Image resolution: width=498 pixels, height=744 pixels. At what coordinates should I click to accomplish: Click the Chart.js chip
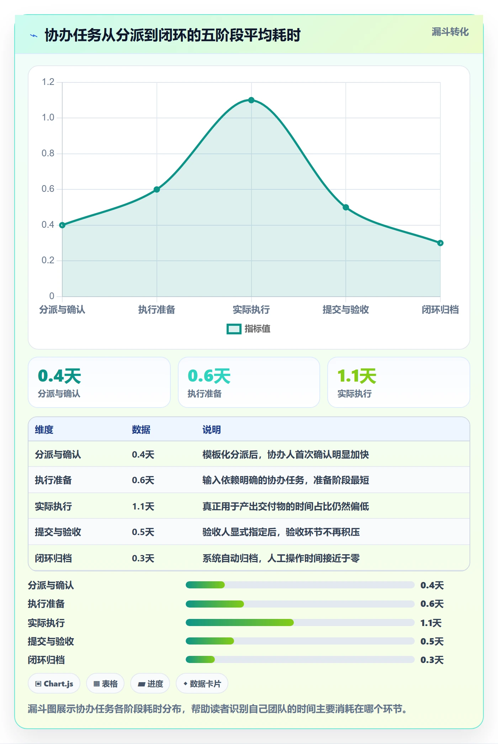(54, 684)
